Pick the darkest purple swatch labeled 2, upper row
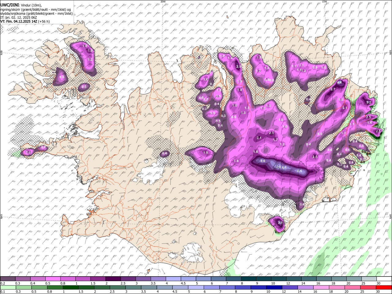 pos(113,279)
